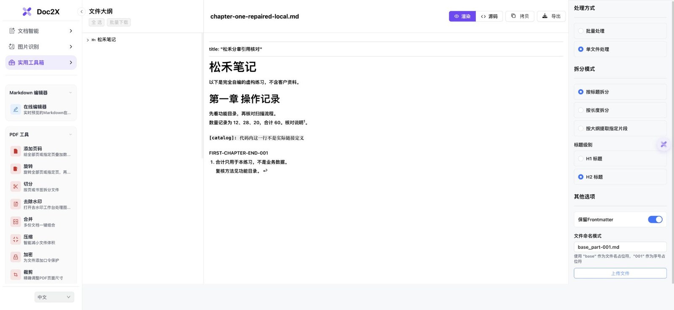The image size is (674, 310).
Task: Collapse the PDF 工具 section
Action: point(70,135)
